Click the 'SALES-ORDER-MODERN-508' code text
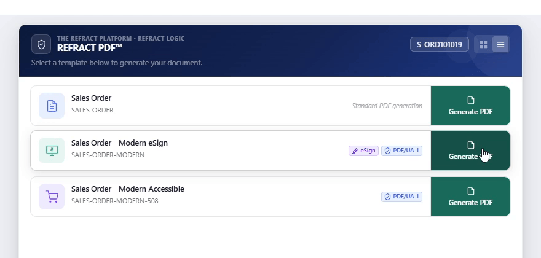Viewport: 541px width, 258px height. click(x=114, y=201)
